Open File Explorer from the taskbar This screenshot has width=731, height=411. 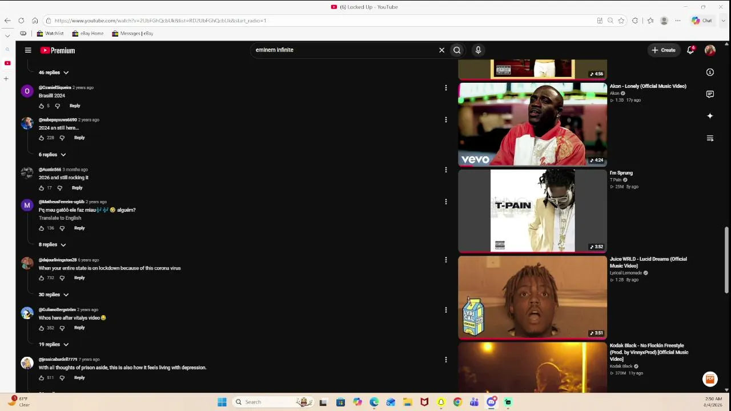tap(407, 402)
